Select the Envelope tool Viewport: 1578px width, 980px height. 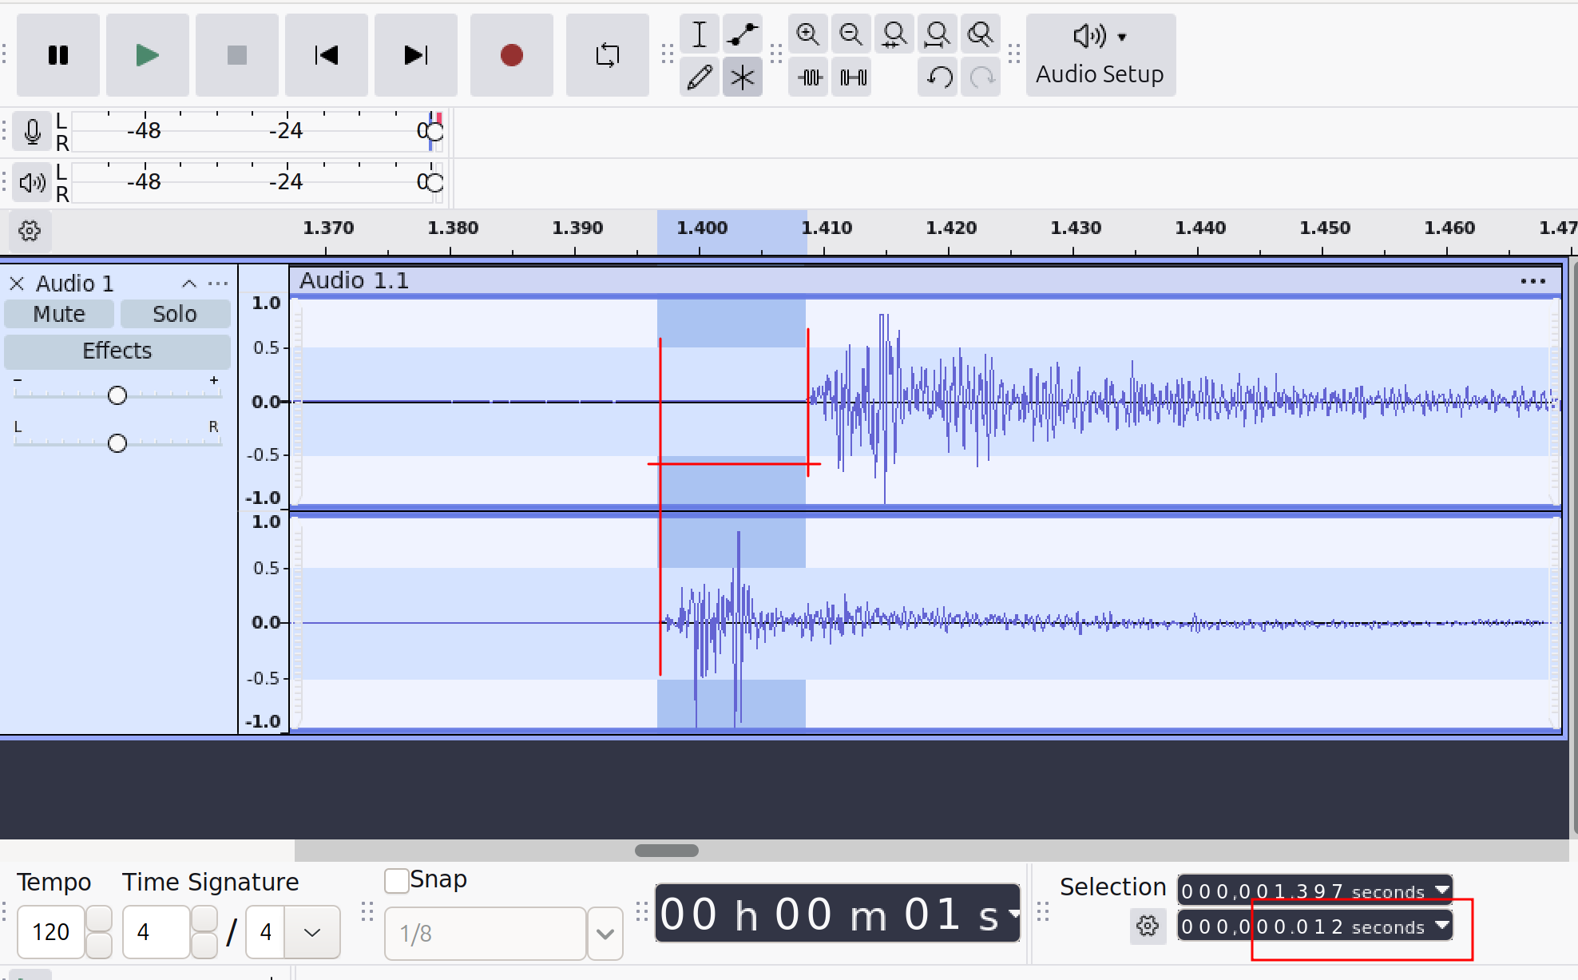(x=742, y=34)
